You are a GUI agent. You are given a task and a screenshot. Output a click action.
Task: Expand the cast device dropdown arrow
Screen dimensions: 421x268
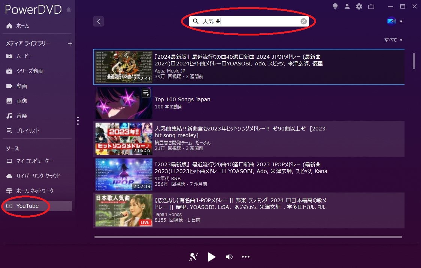point(401,21)
